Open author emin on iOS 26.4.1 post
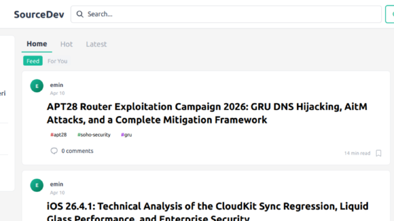This screenshot has height=221, width=394. coord(57,184)
